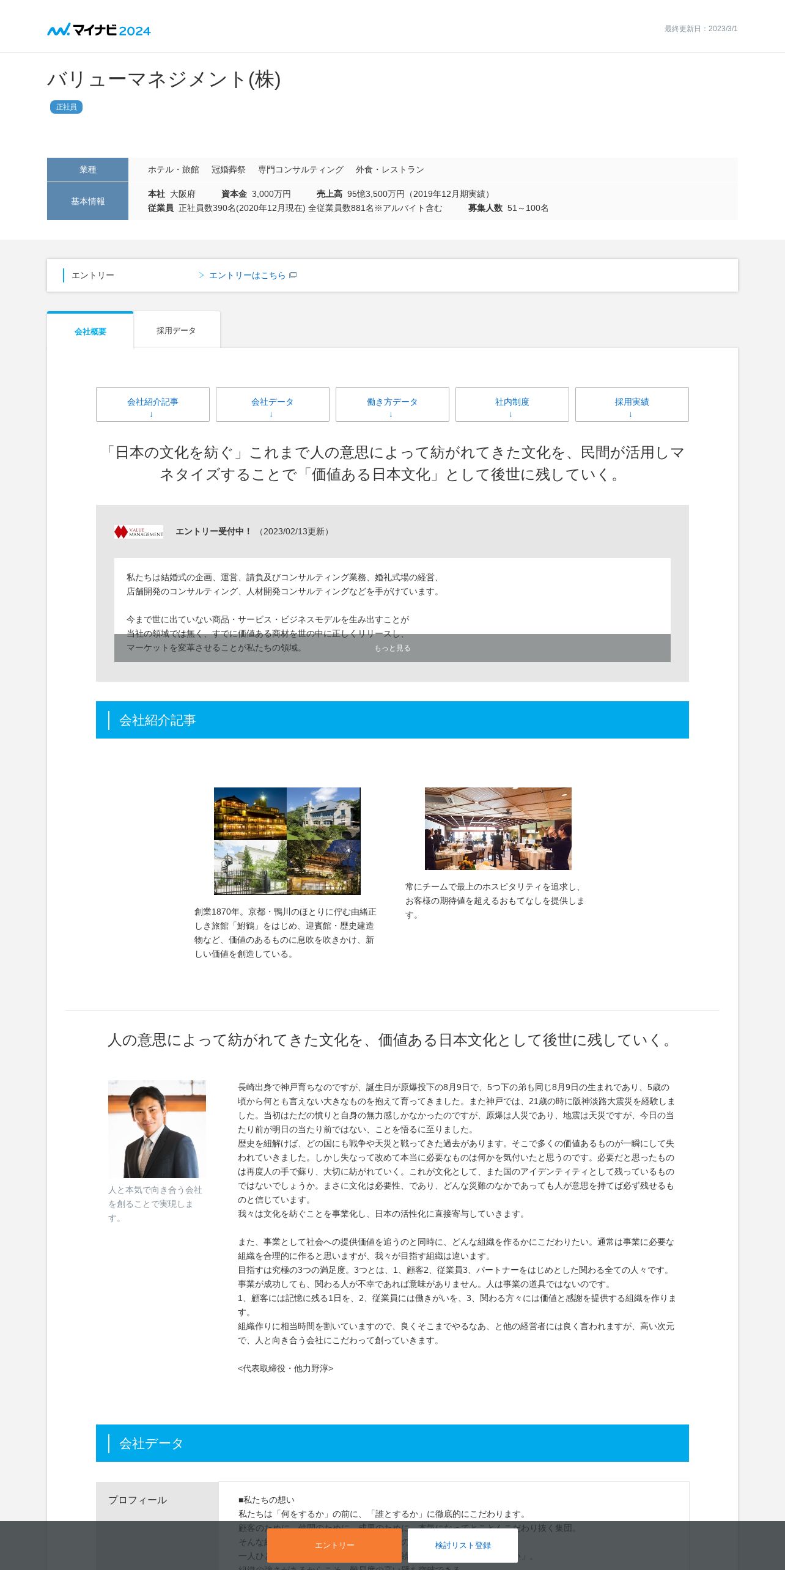Jump to 会社紹介記事 section
The height and width of the screenshot is (1570, 785).
click(153, 404)
